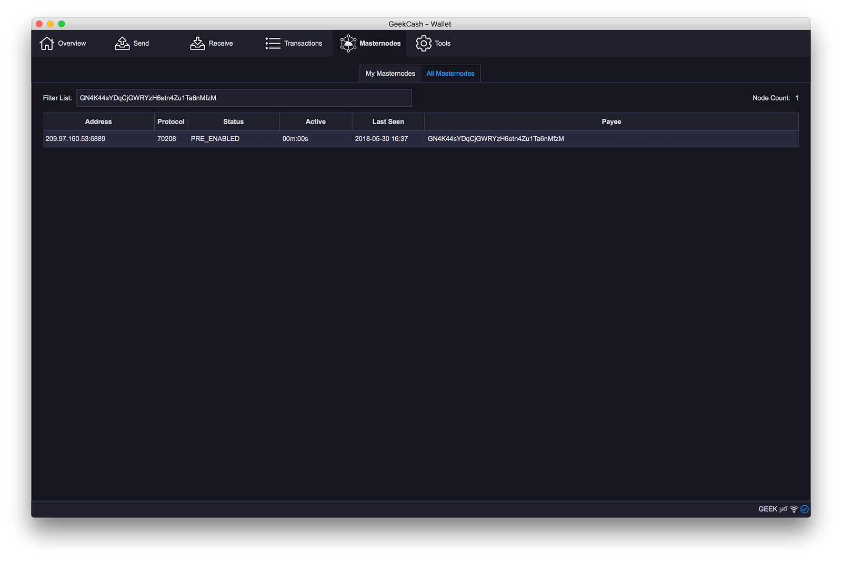Switch to the My Masternodes tab

click(x=390, y=74)
